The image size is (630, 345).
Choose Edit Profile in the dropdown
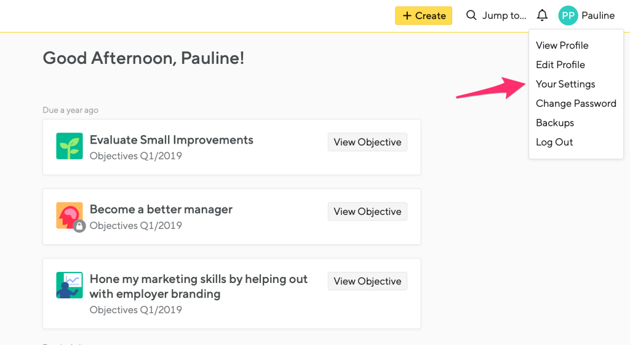(x=560, y=64)
